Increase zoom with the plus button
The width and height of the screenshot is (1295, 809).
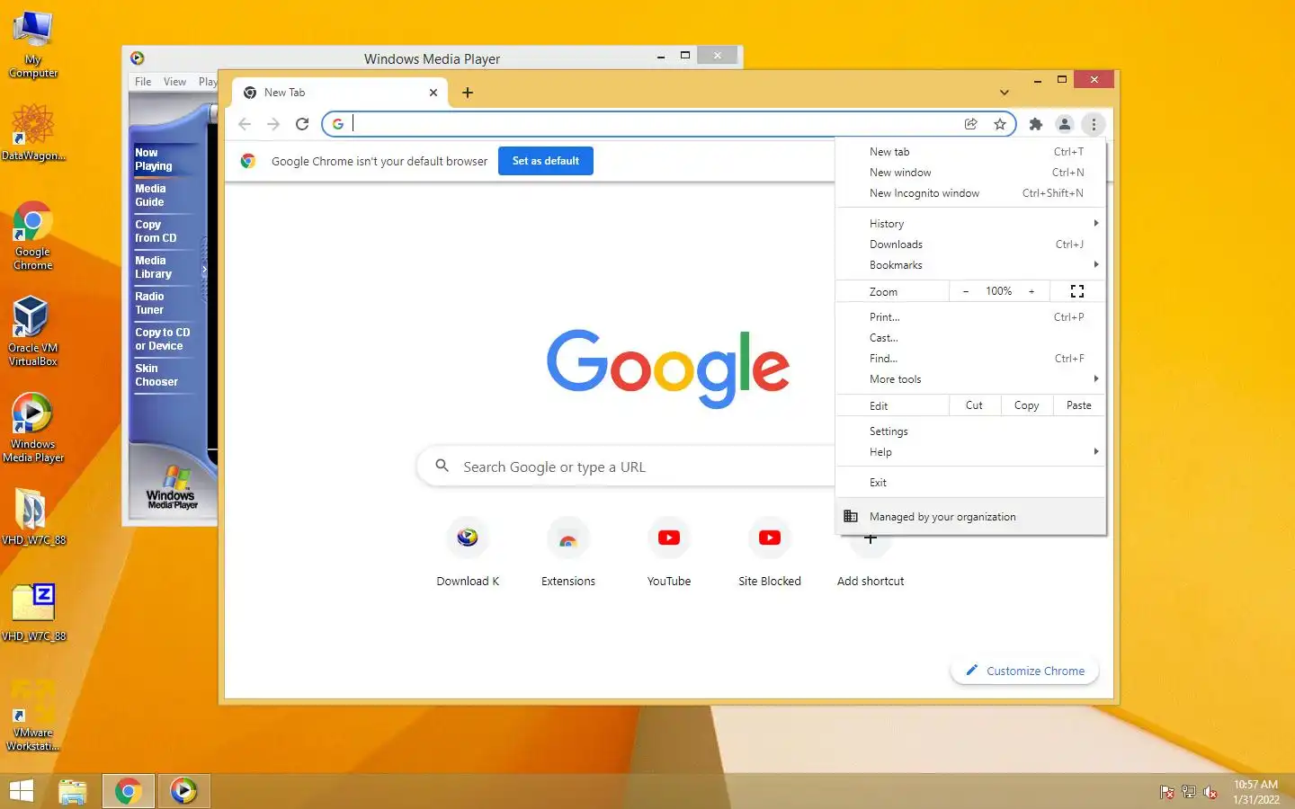pos(1032,291)
